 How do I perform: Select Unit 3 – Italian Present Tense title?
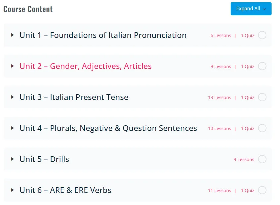[74, 97]
